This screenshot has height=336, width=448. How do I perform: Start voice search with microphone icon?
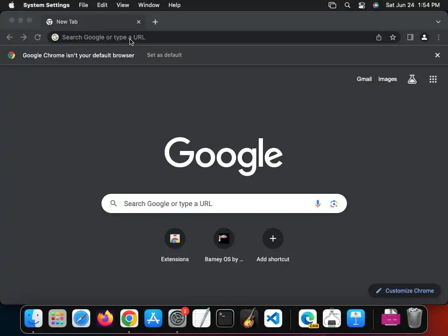point(318,203)
